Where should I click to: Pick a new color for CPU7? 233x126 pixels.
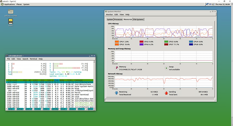166,44
